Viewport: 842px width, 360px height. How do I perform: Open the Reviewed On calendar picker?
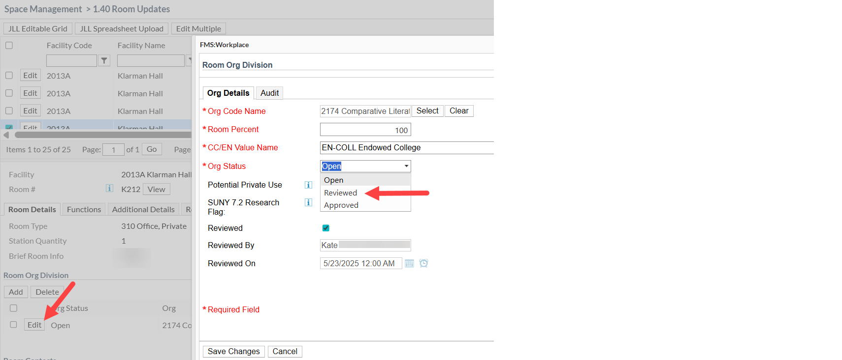pyautogui.click(x=409, y=264)
